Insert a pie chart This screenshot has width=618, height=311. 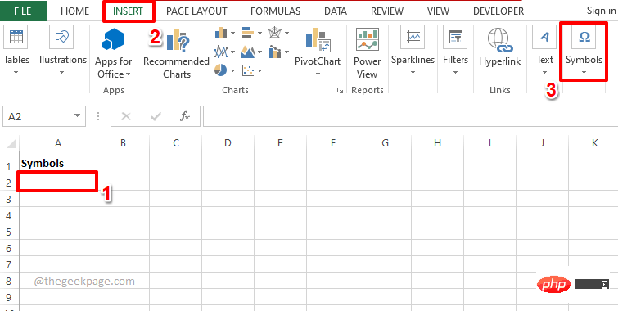click(x=221, y=70)
